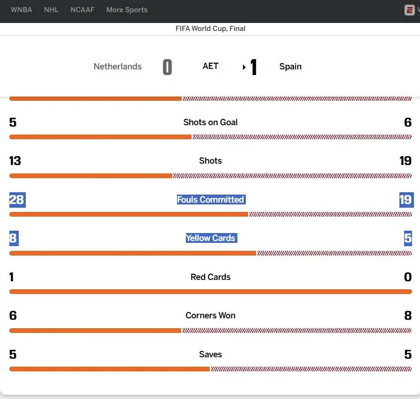This screenshot has width=420, height=399.
Task: Click the winner arrow beside Spain's score
Action: 244,67
